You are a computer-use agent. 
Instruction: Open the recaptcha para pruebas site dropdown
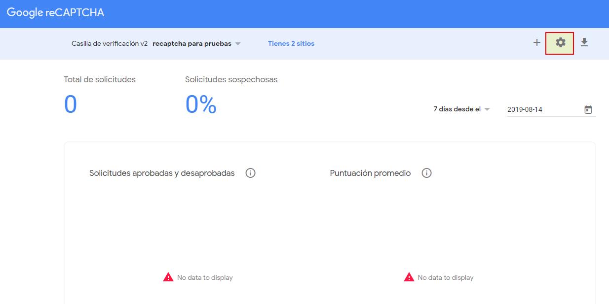pyautogui.click(x=197, y=43)
